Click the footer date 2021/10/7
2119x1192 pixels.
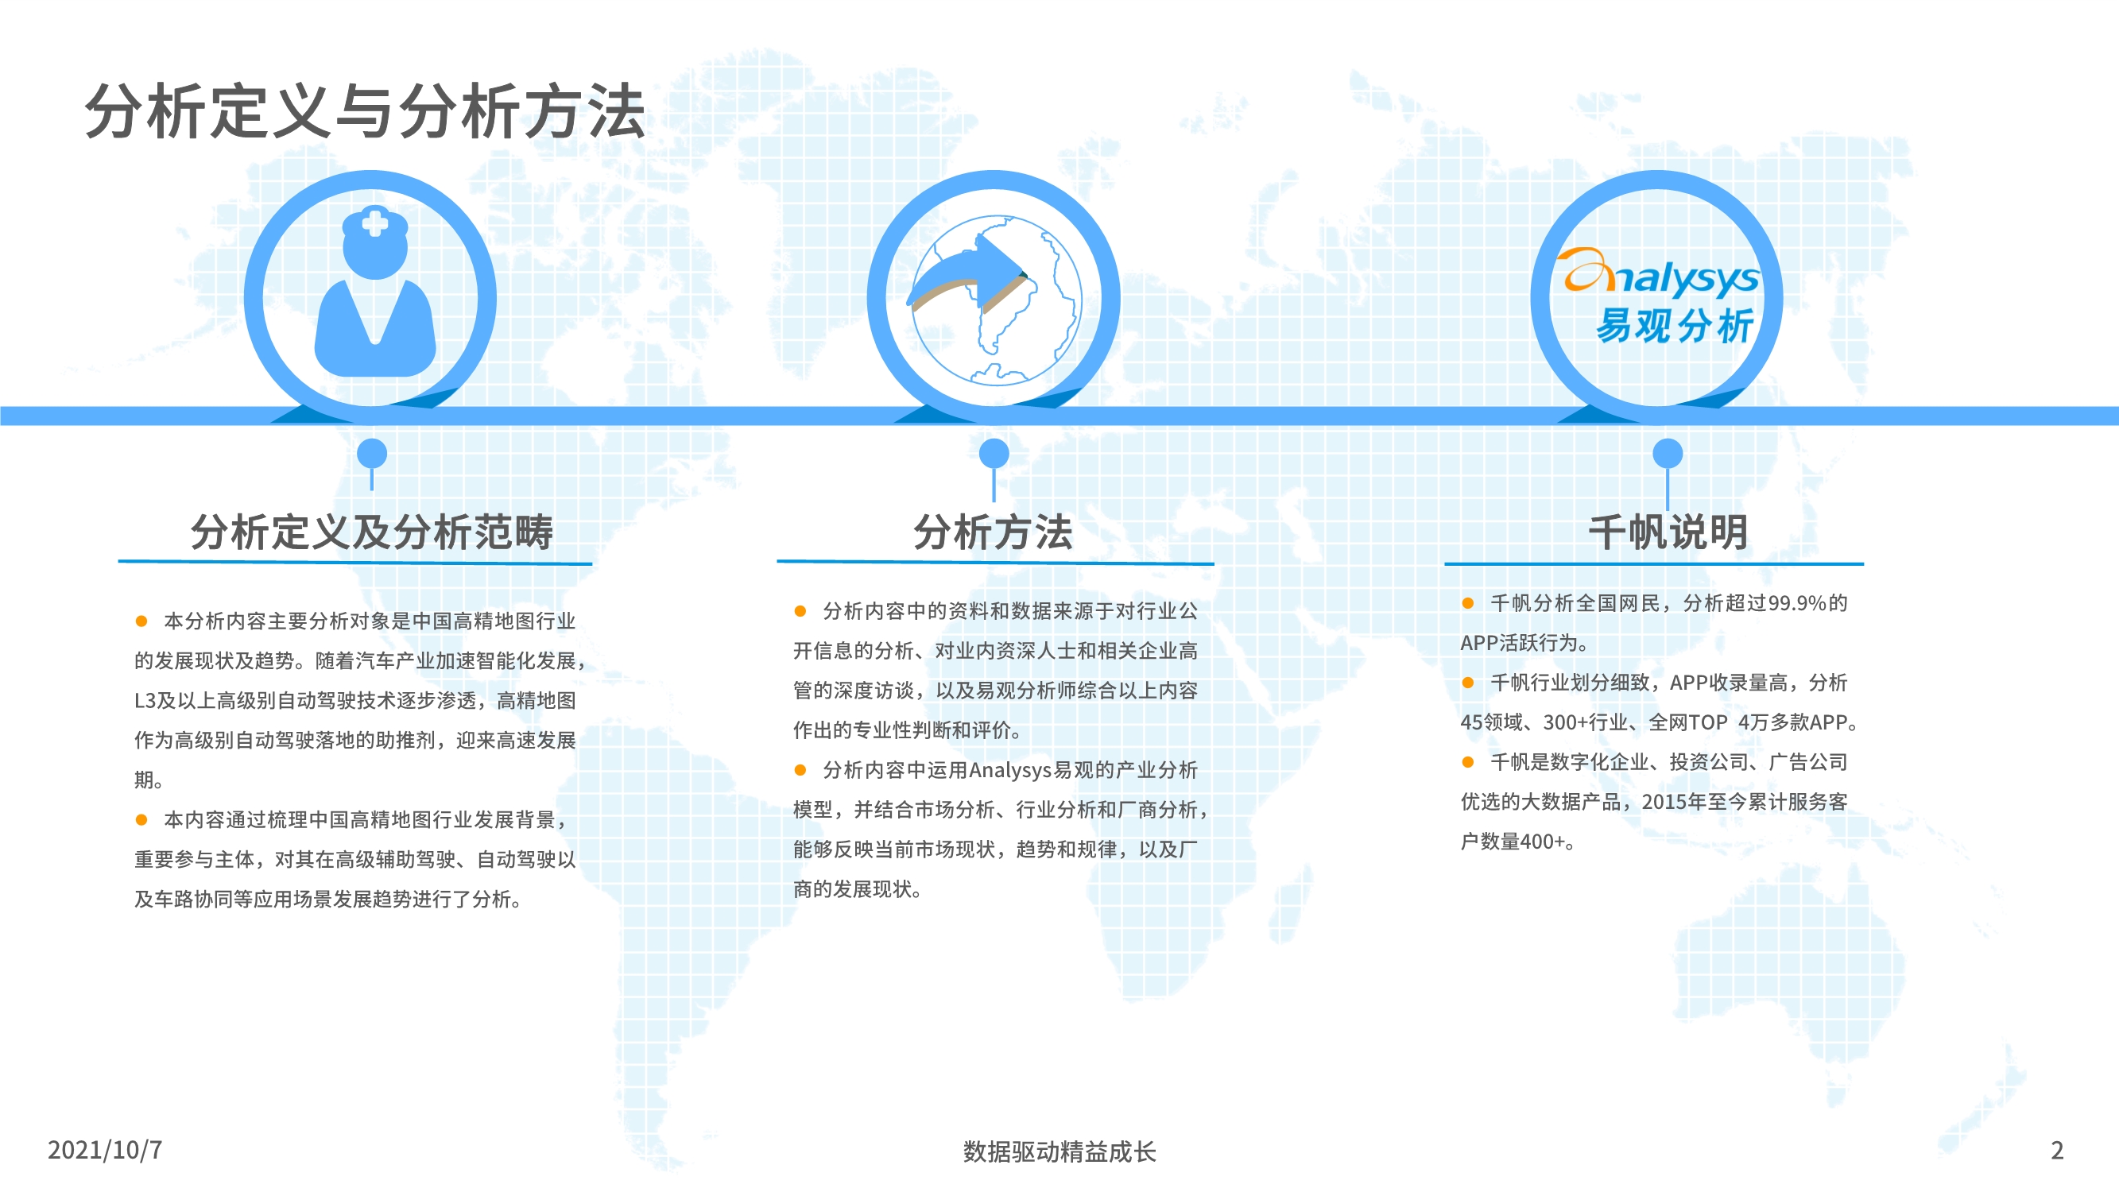(x=104, y=1149)
